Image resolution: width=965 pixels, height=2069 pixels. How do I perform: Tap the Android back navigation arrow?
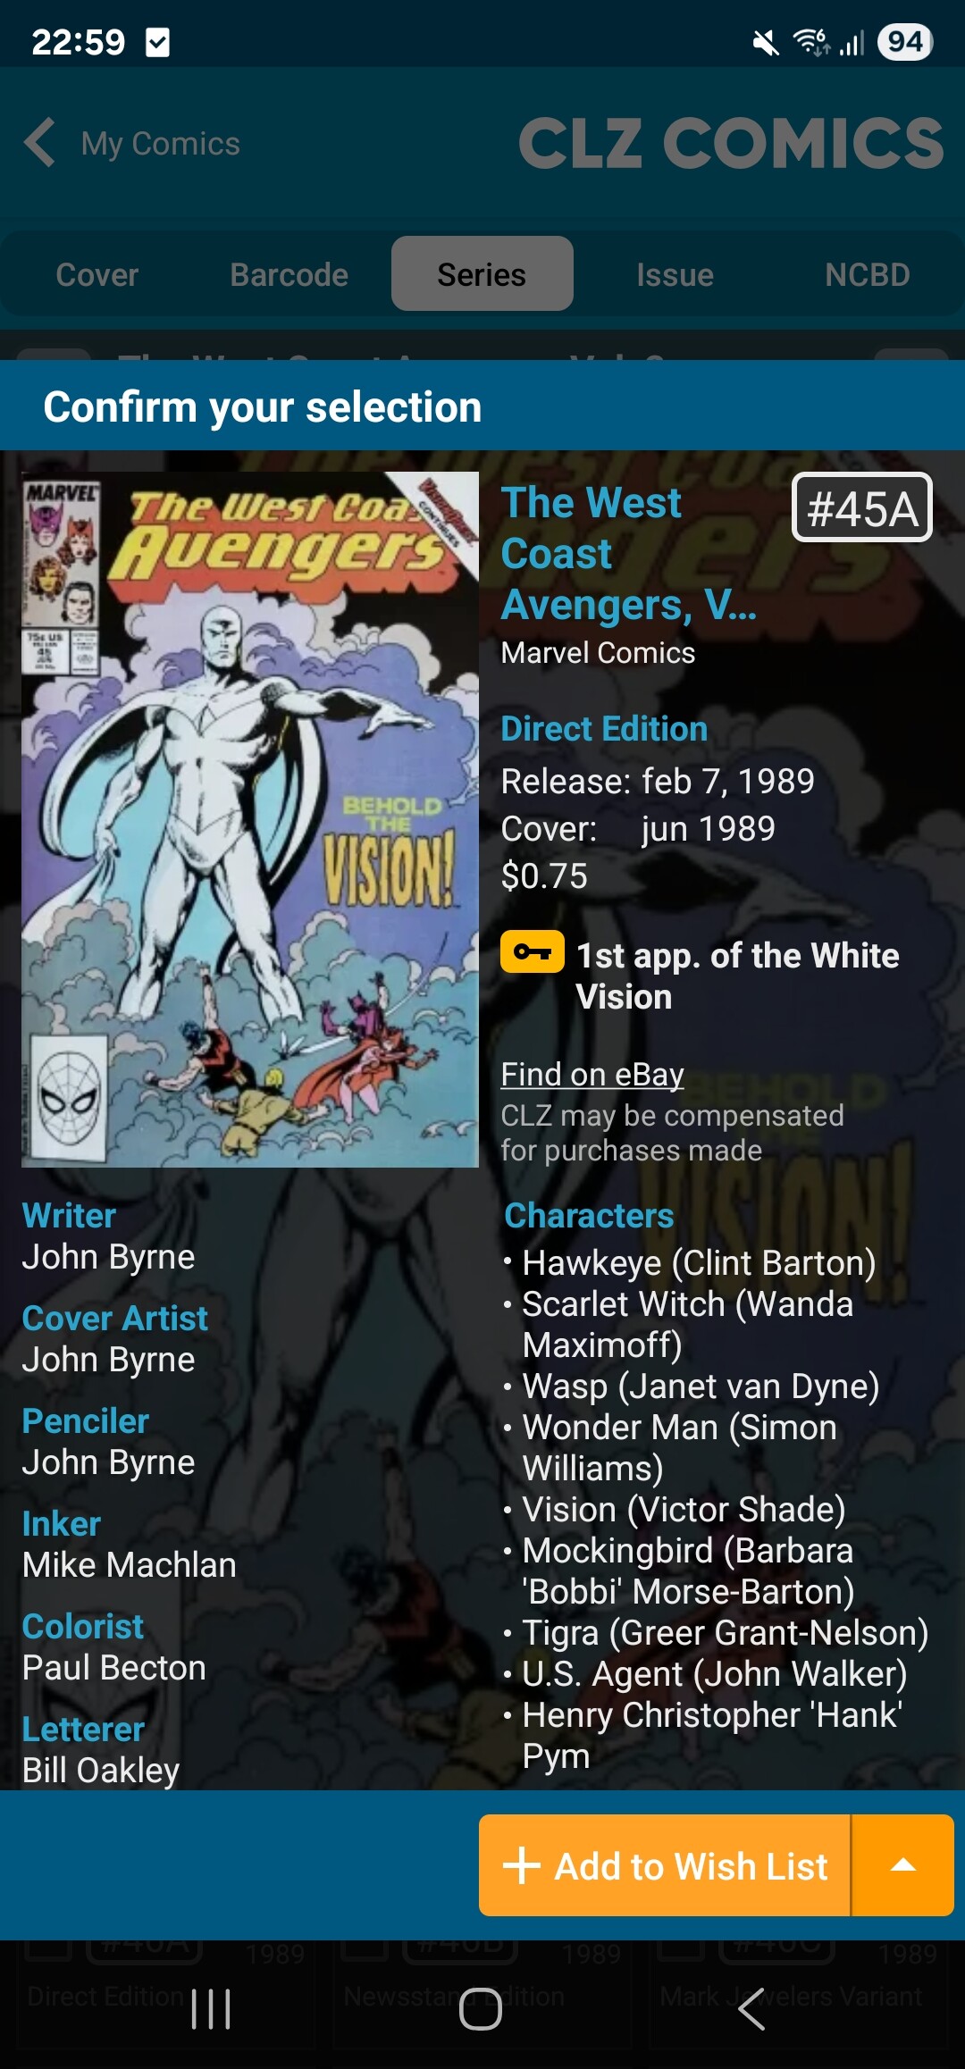click(x=751, y=2009)
